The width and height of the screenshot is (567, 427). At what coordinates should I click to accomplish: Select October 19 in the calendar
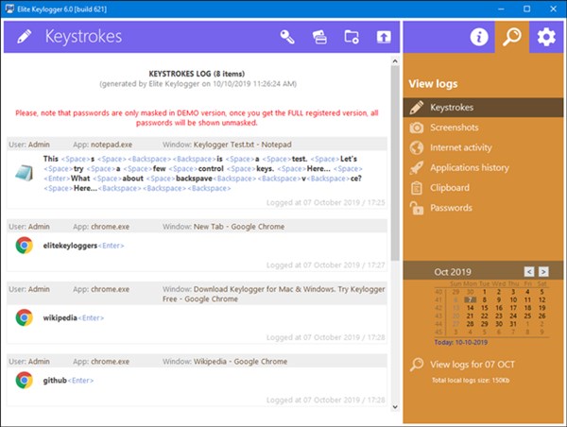click(x=541, y=308)
